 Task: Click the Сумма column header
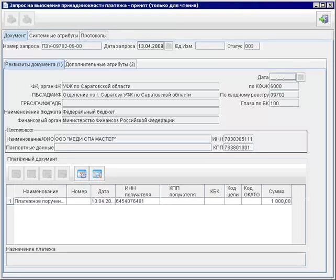(x=276, y=192)
